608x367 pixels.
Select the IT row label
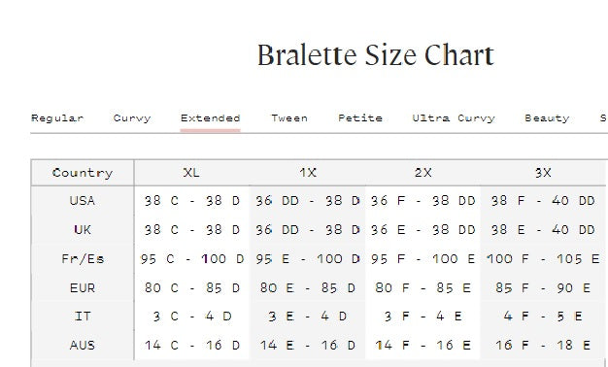coord(83,317)
